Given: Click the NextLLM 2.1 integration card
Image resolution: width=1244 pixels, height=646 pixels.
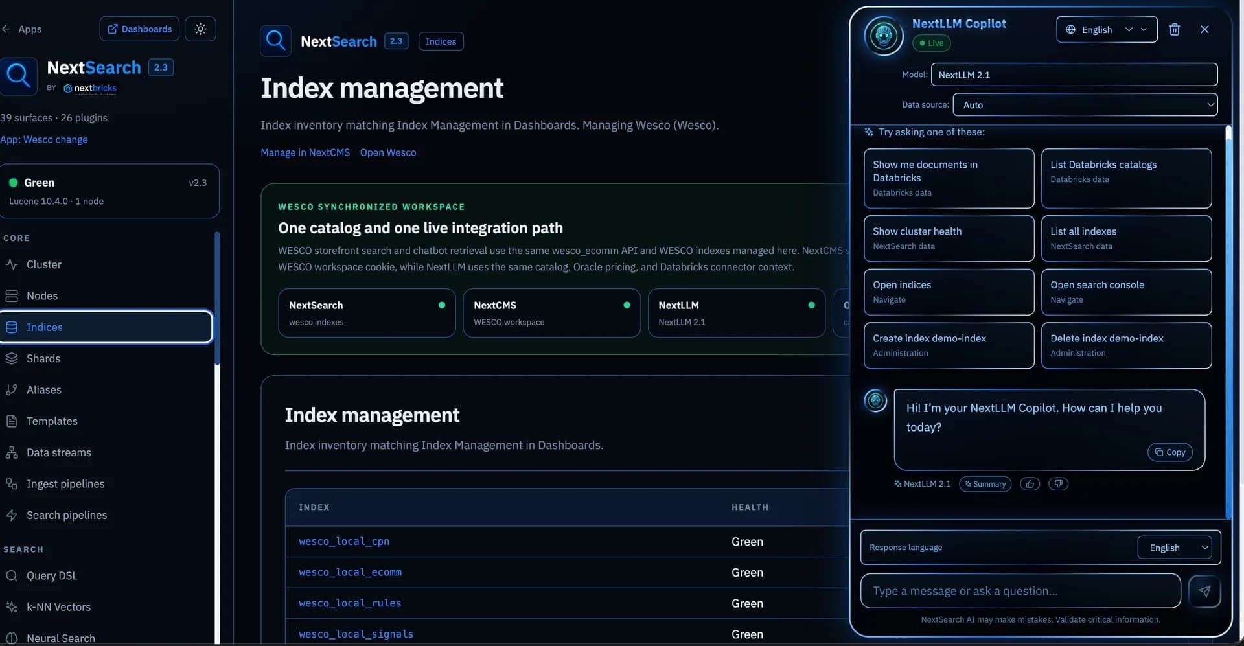Looking at the screenshot, I should pos(736,313).
